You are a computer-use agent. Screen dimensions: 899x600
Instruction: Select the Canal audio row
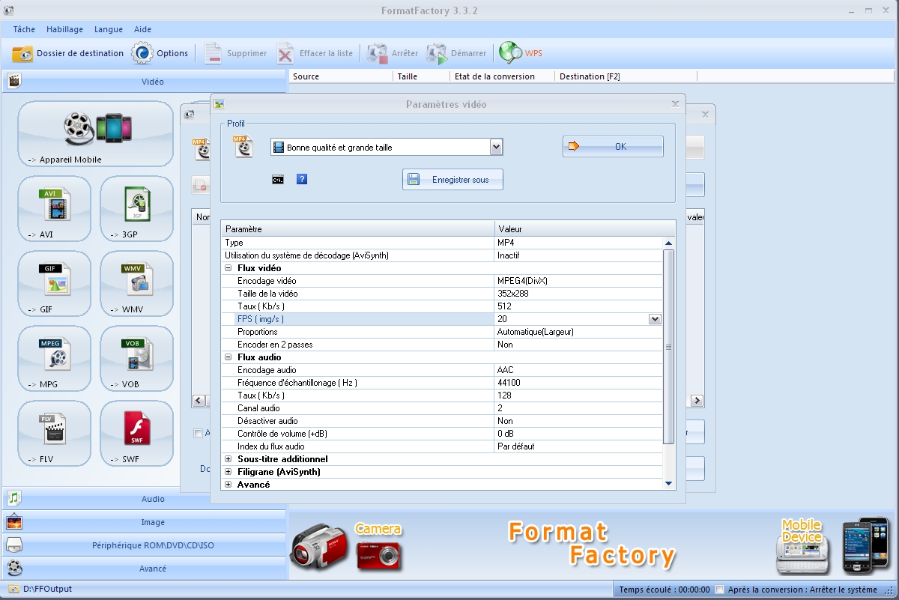pyautogui.click(x=442, y=408)
